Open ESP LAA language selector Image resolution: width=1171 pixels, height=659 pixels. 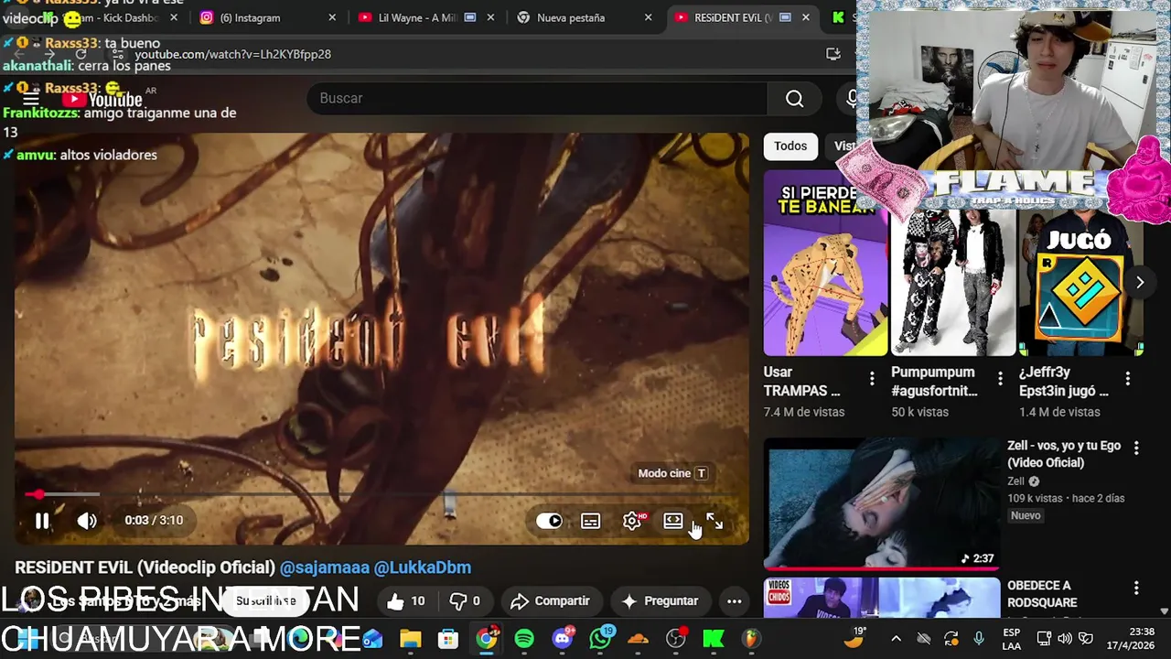click(1011, 639)
